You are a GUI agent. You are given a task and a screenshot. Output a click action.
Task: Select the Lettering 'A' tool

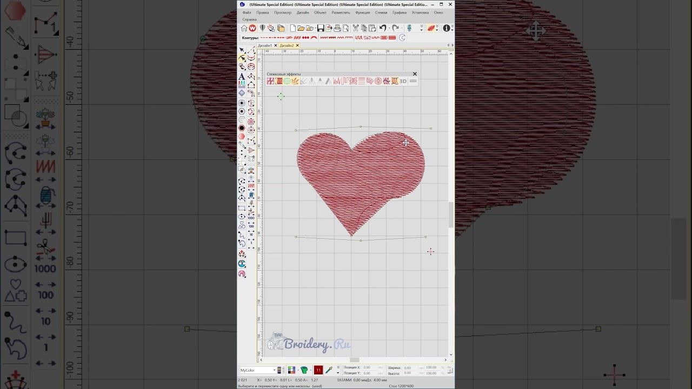click(242, 76)
